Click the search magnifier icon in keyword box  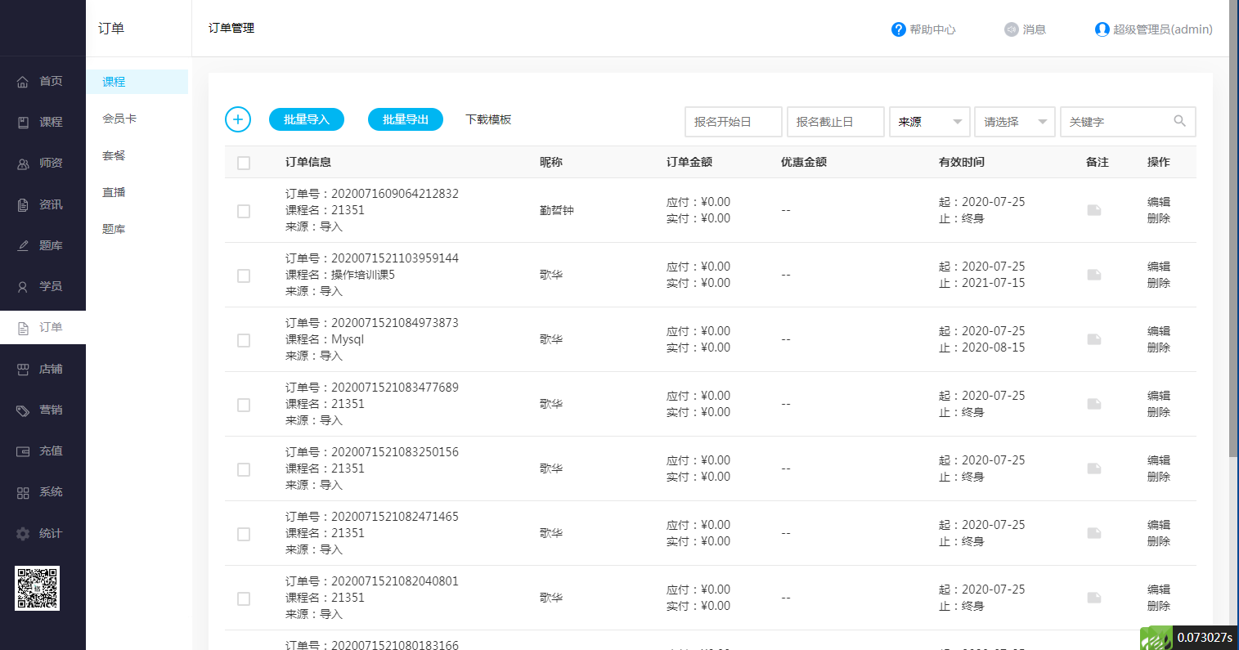[x=1179, y=121]
